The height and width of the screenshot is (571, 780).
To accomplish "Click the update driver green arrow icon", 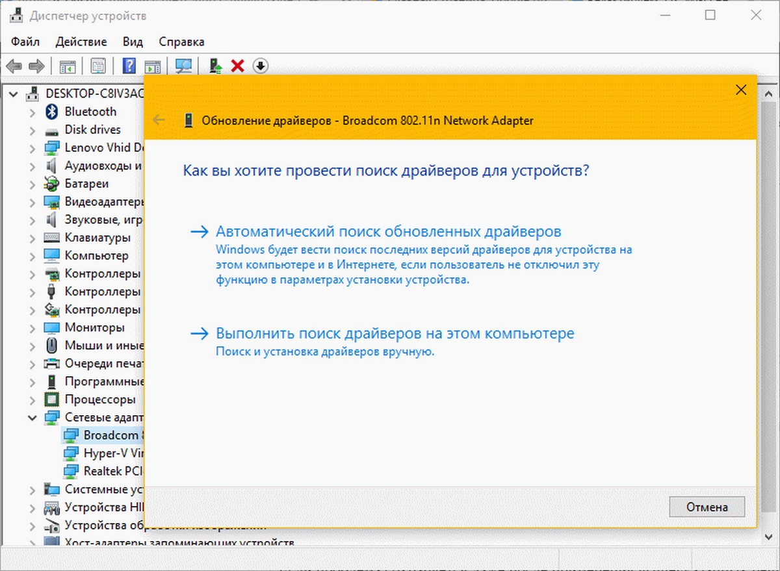I will pos(216,66).
